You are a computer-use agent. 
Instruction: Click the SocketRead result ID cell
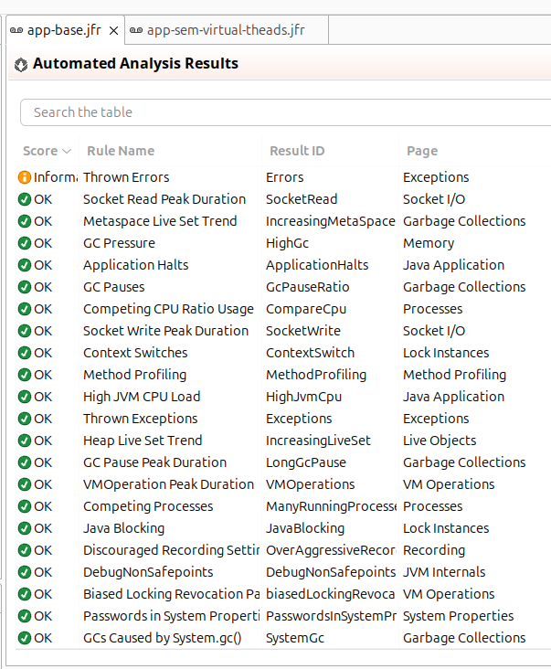(x=302, y=199)
